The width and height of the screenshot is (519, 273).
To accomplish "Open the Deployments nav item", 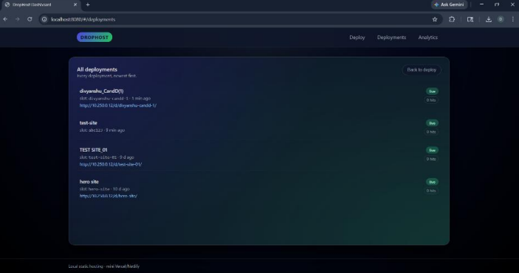I will click(x=391, y=38).
